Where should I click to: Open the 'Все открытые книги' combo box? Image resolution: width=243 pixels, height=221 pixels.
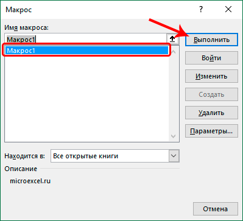coord(115,156)
